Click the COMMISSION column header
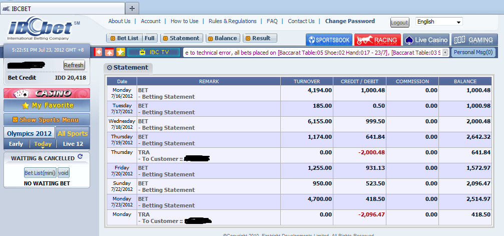This screenshot has width=504, height=236. coord(412,82)
